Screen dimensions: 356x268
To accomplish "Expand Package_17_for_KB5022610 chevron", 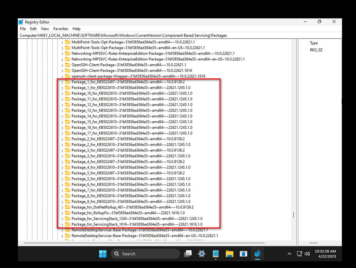I will [x=62, y=133].
